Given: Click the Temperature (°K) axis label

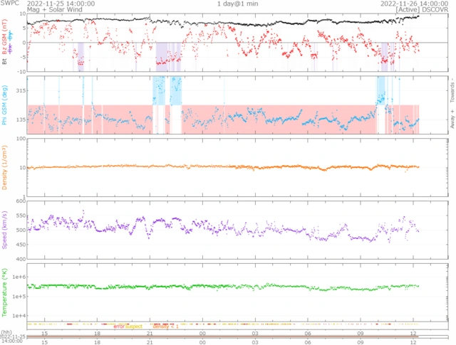Looking at the screenshot, I should click(x=4, y=292).
